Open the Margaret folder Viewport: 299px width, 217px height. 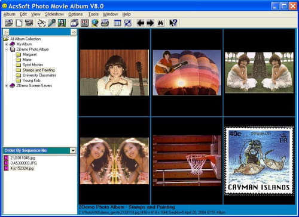point(29,54)
